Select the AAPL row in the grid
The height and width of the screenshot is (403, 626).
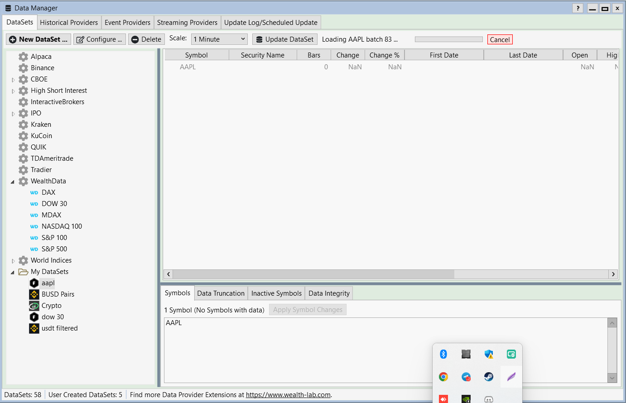click(391, 67)
